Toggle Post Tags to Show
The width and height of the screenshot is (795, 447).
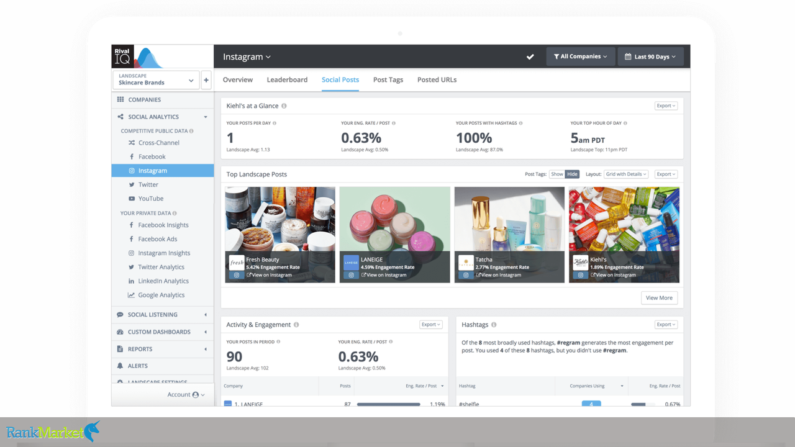(x=557, y=174)
